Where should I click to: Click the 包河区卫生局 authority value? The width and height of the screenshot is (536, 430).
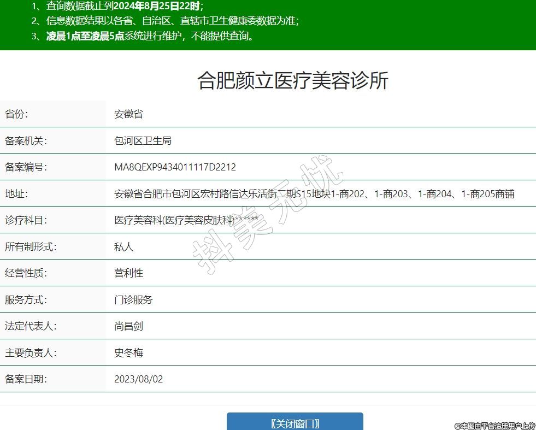143,141
